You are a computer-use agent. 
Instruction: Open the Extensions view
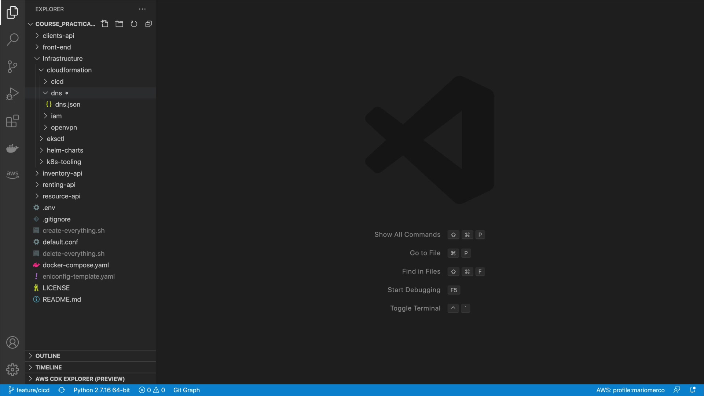coord(12,121)
